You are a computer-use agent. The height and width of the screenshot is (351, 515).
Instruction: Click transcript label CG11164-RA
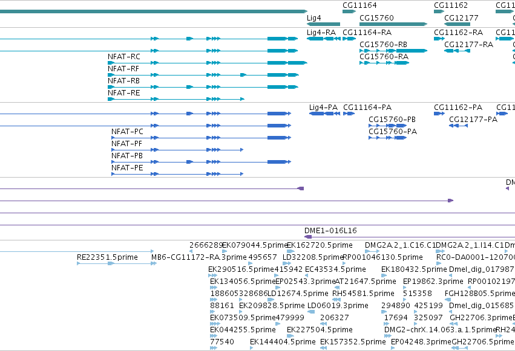[367, 33]
